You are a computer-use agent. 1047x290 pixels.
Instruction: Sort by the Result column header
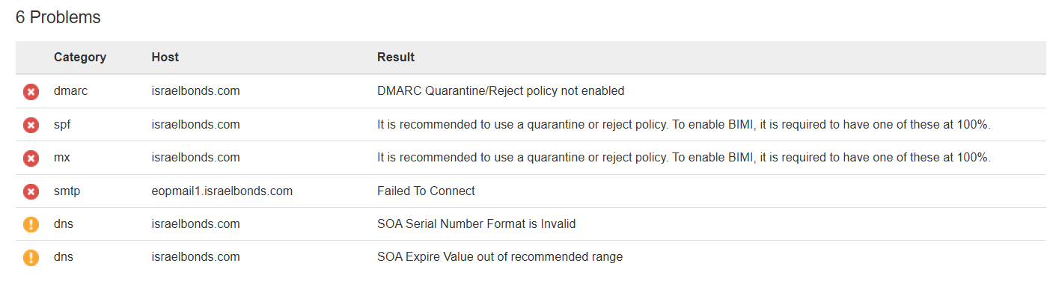pos(396,58)
